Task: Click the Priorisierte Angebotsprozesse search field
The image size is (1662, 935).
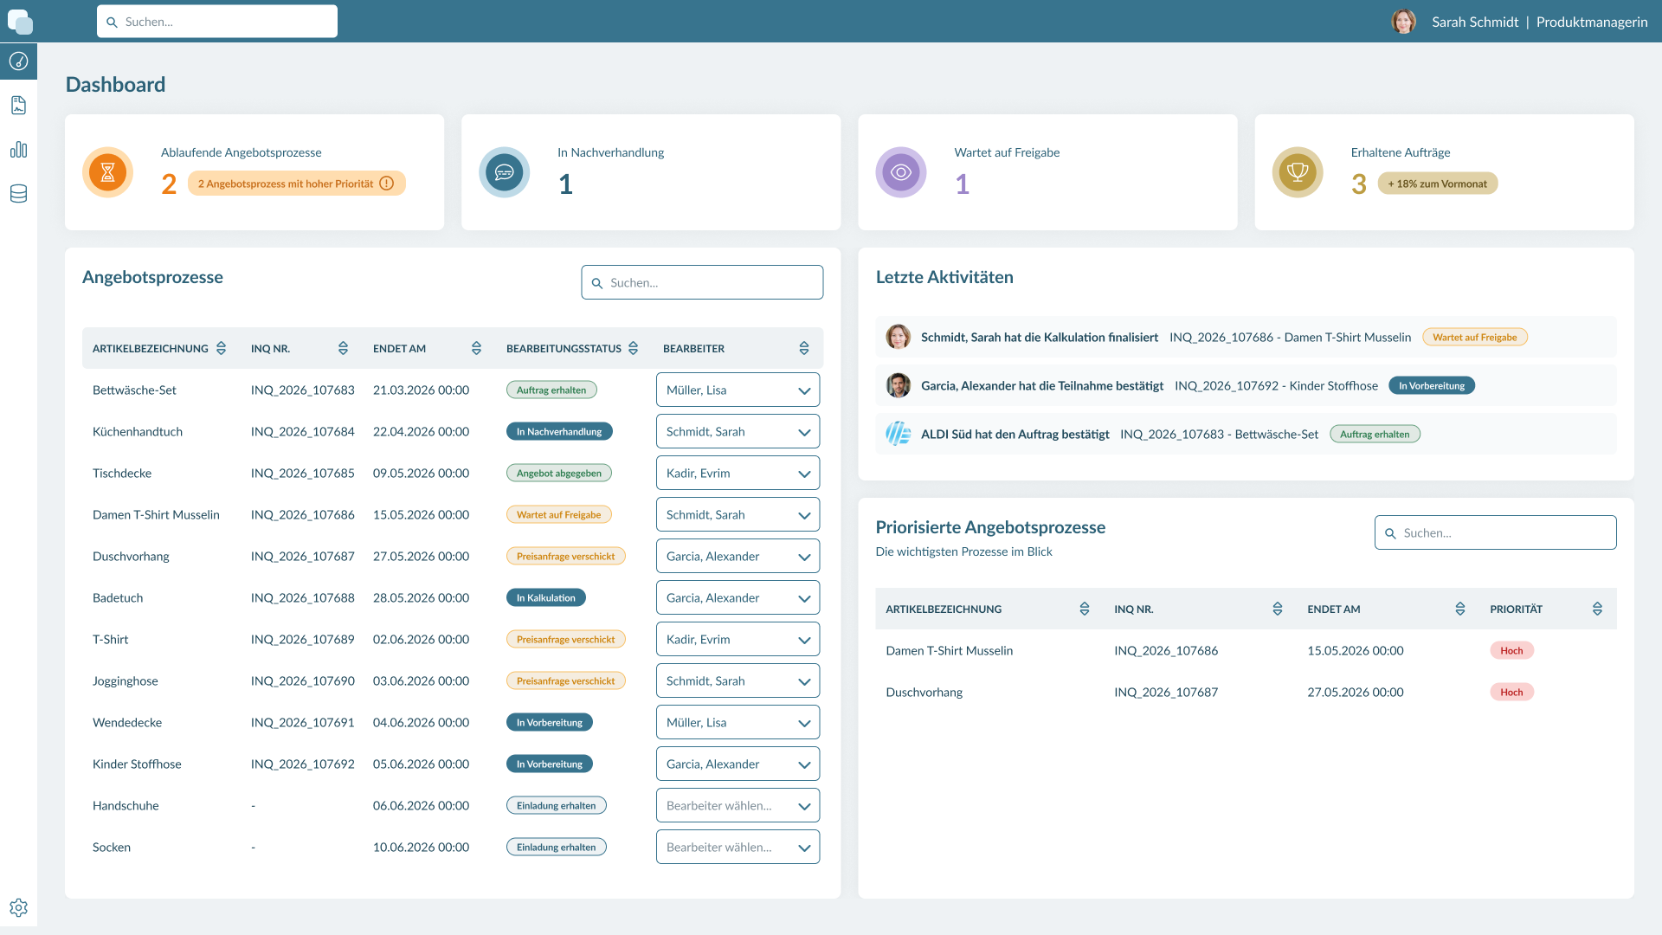Action: pyautogui.click(x=1495, y=532)
